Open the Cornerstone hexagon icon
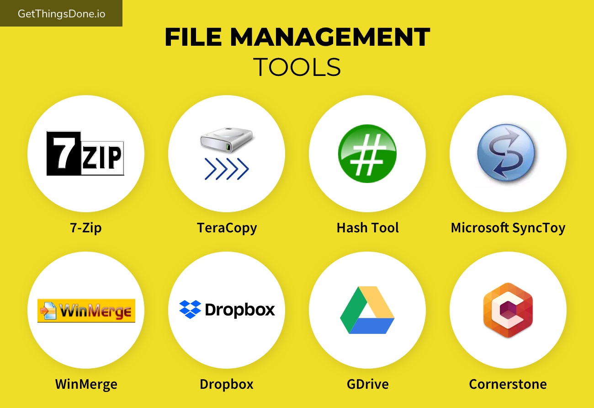 (508, 310)
